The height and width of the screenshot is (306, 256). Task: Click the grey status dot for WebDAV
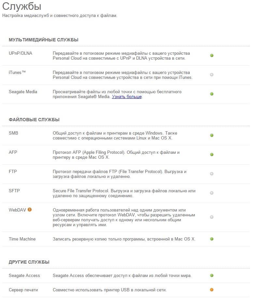pos(212,217)
